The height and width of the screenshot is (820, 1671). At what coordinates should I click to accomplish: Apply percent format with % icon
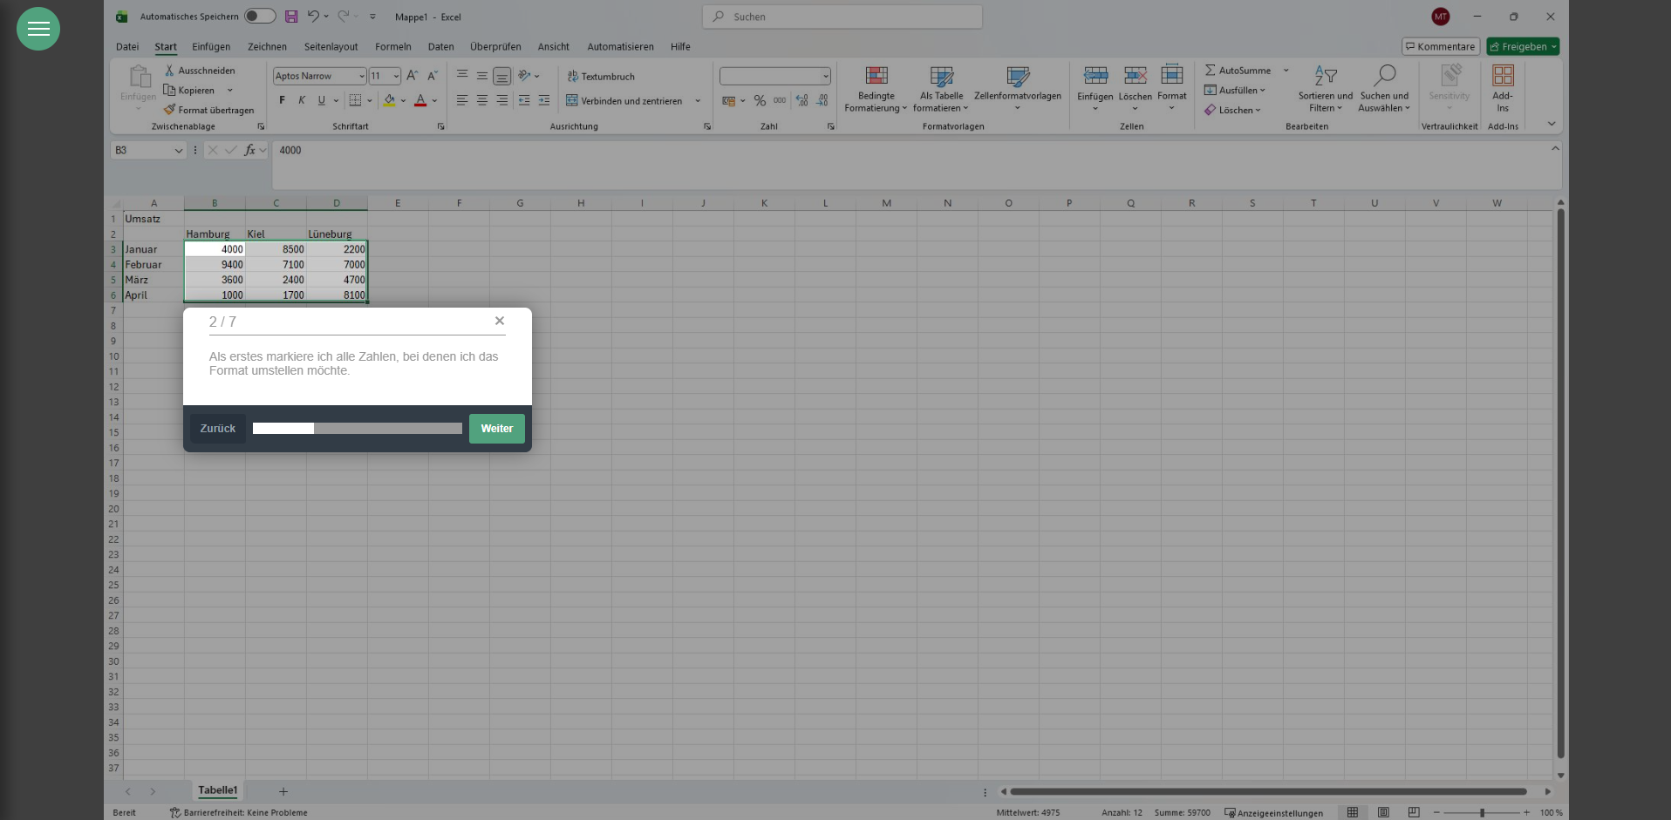pyautogui.click(x=760, y=101)
